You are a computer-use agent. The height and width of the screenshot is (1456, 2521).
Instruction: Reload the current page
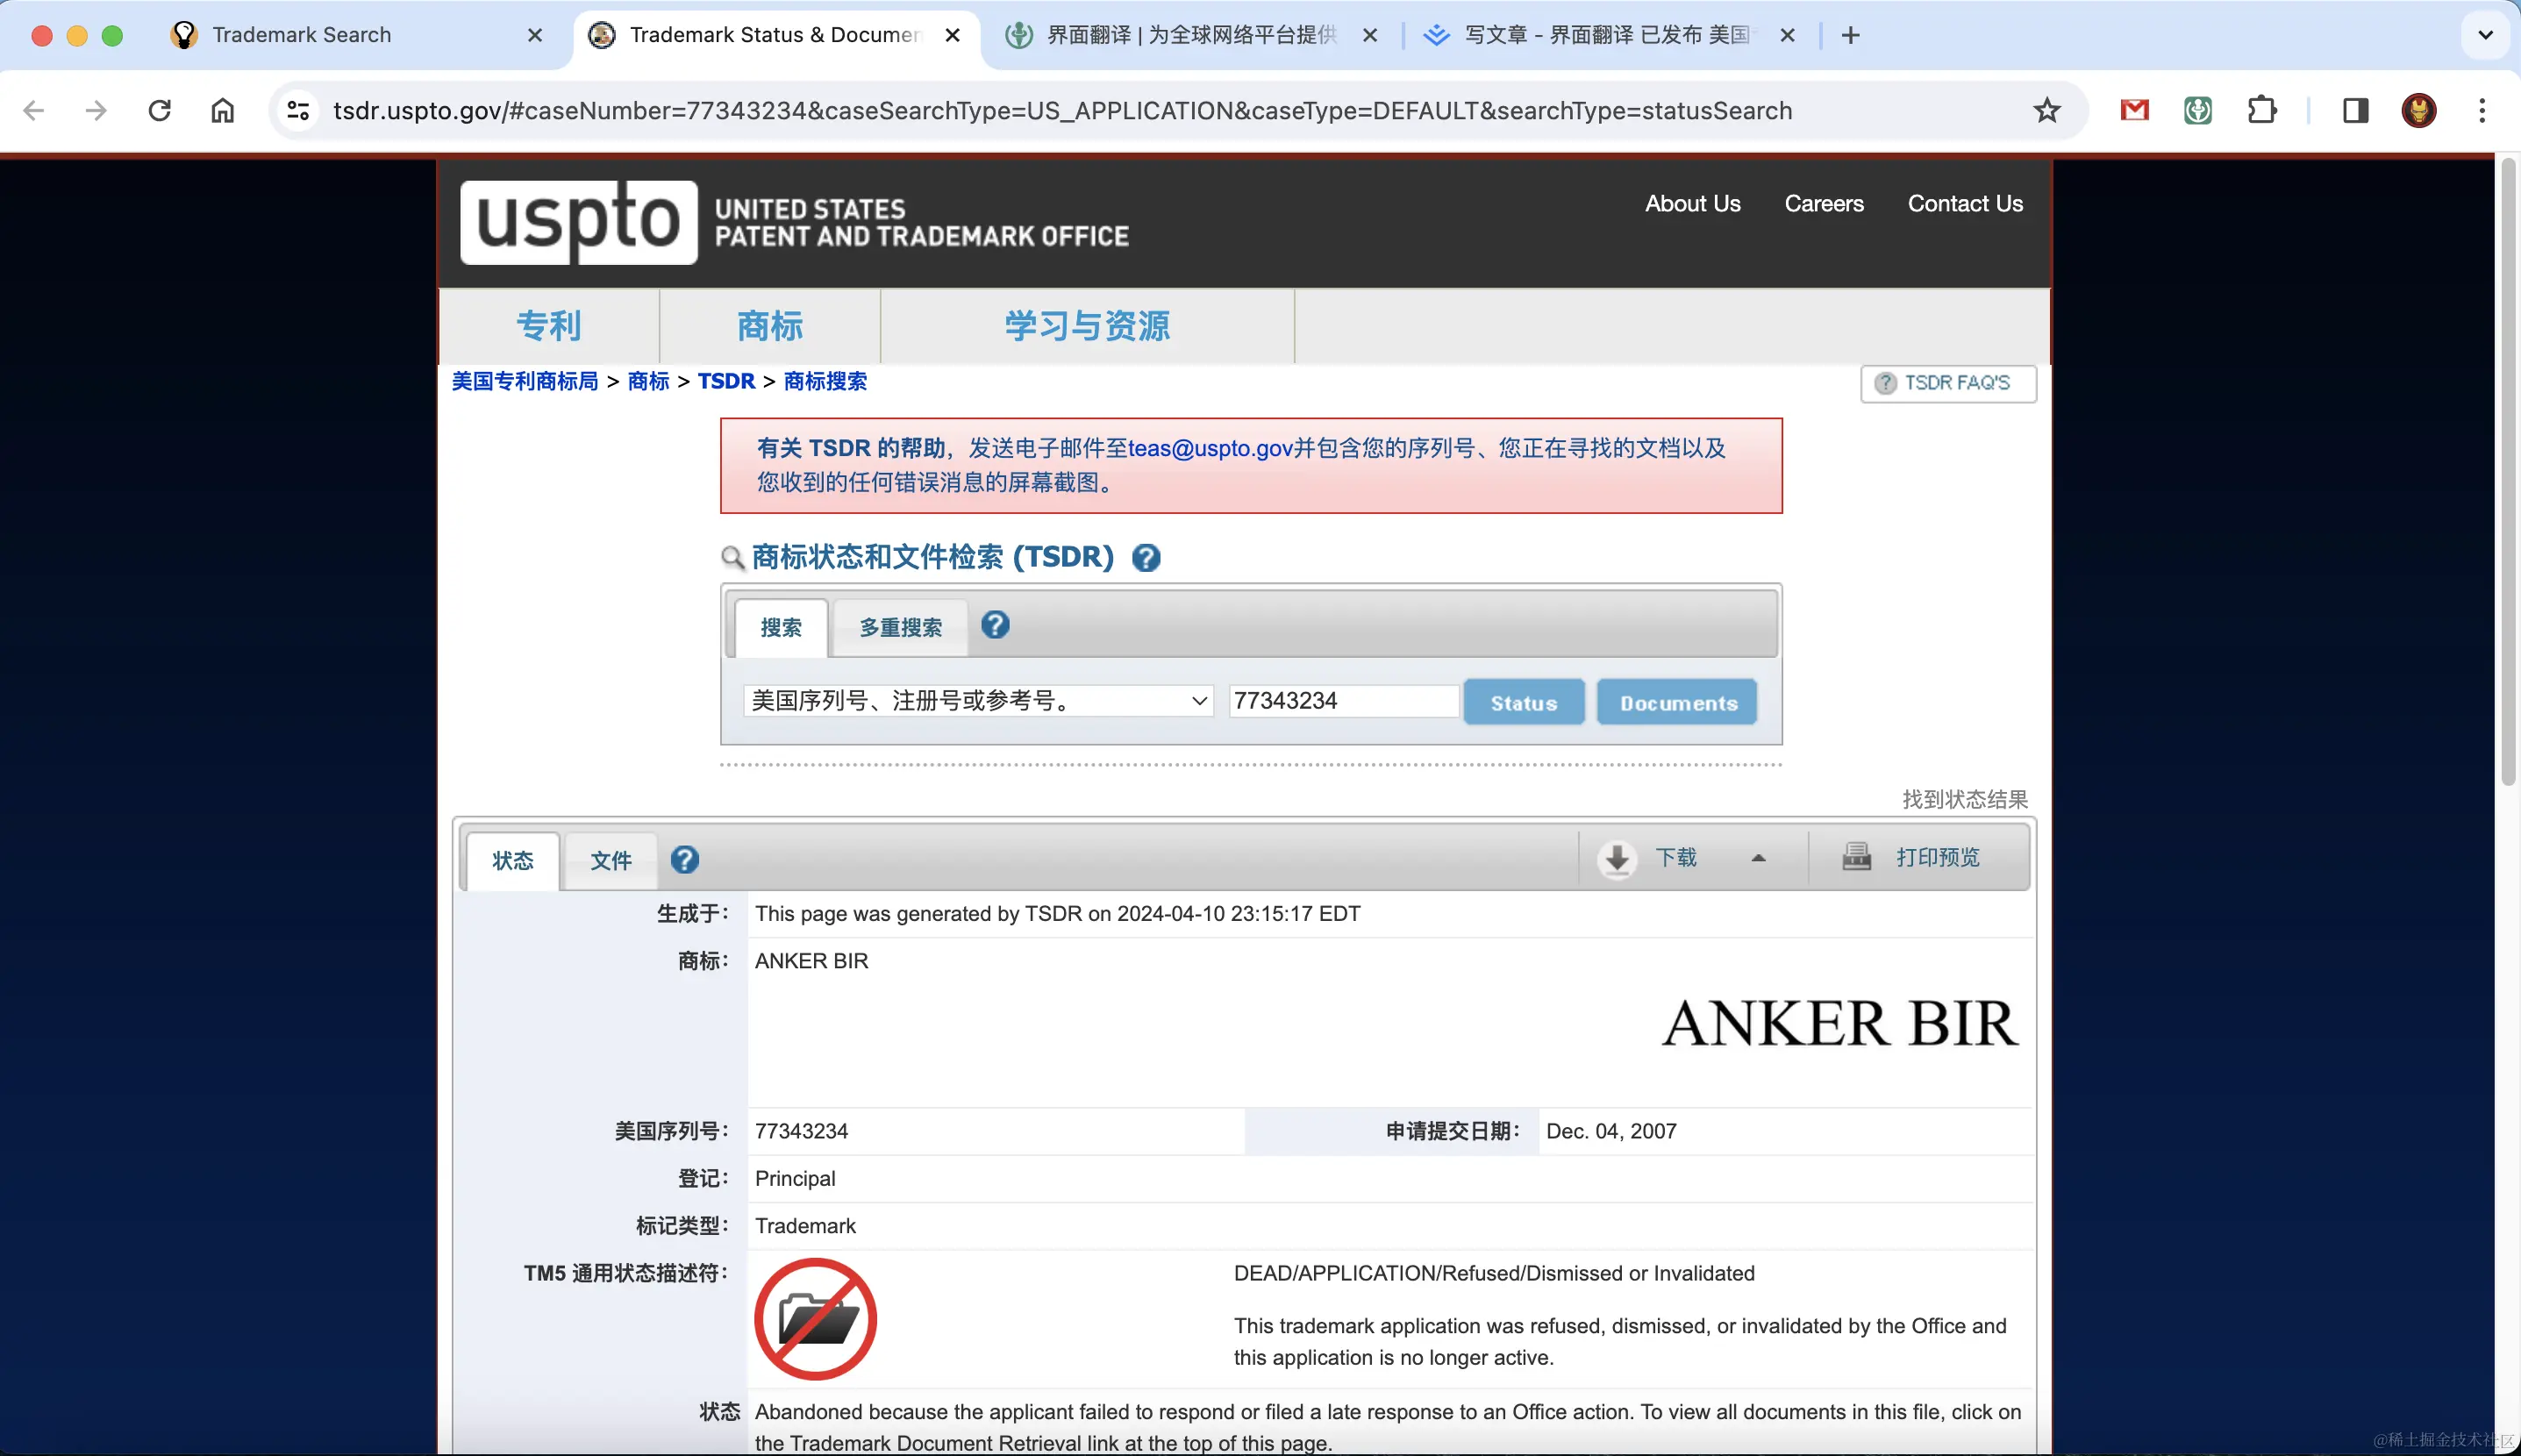(x=160, y=110)
